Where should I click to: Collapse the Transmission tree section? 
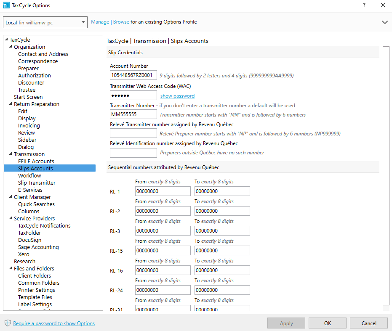[x=11, y=154]
